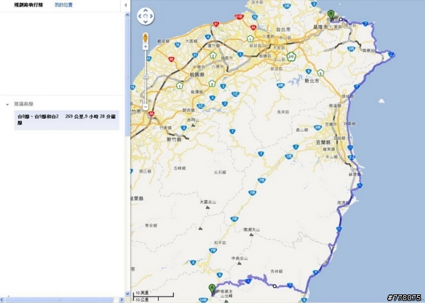Pan the map left with the west arrow
The height and width of the screenshot is (303, 425).
[x=140, y=16]
